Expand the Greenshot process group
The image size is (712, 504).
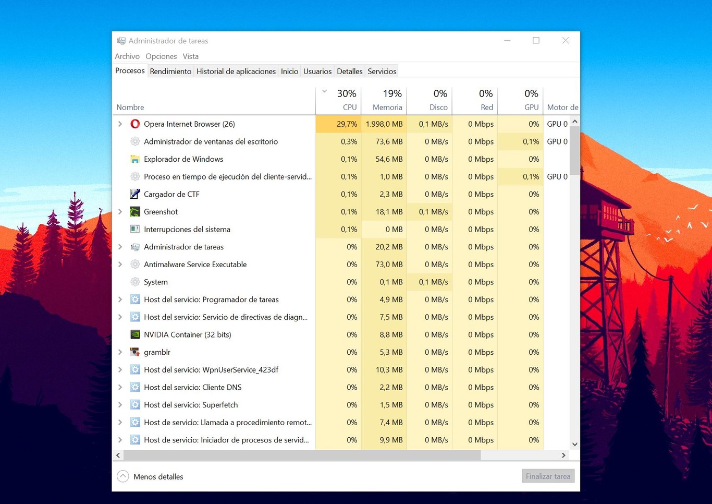120,212
